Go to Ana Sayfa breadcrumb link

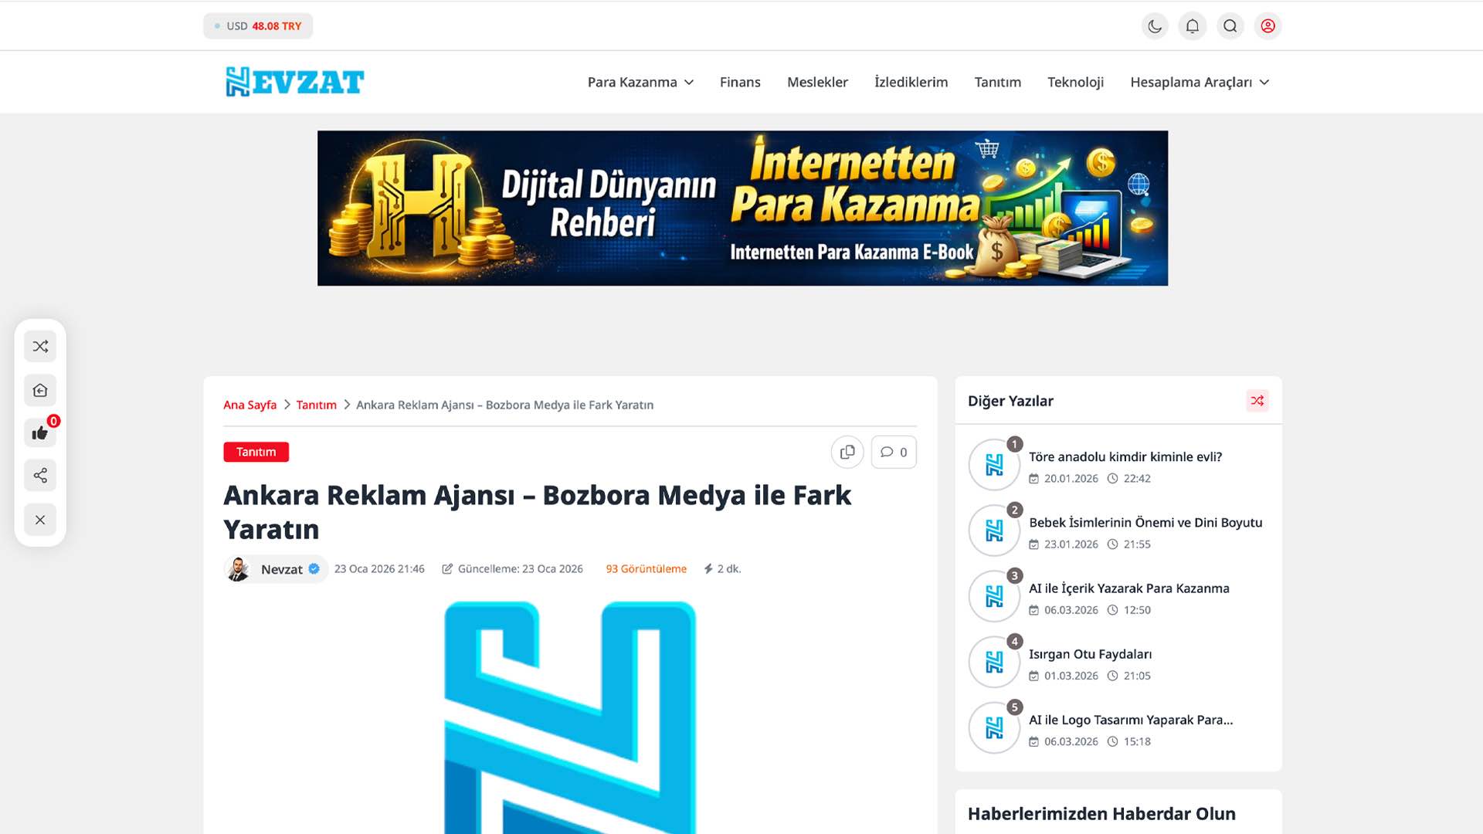(x=249, y=405)
